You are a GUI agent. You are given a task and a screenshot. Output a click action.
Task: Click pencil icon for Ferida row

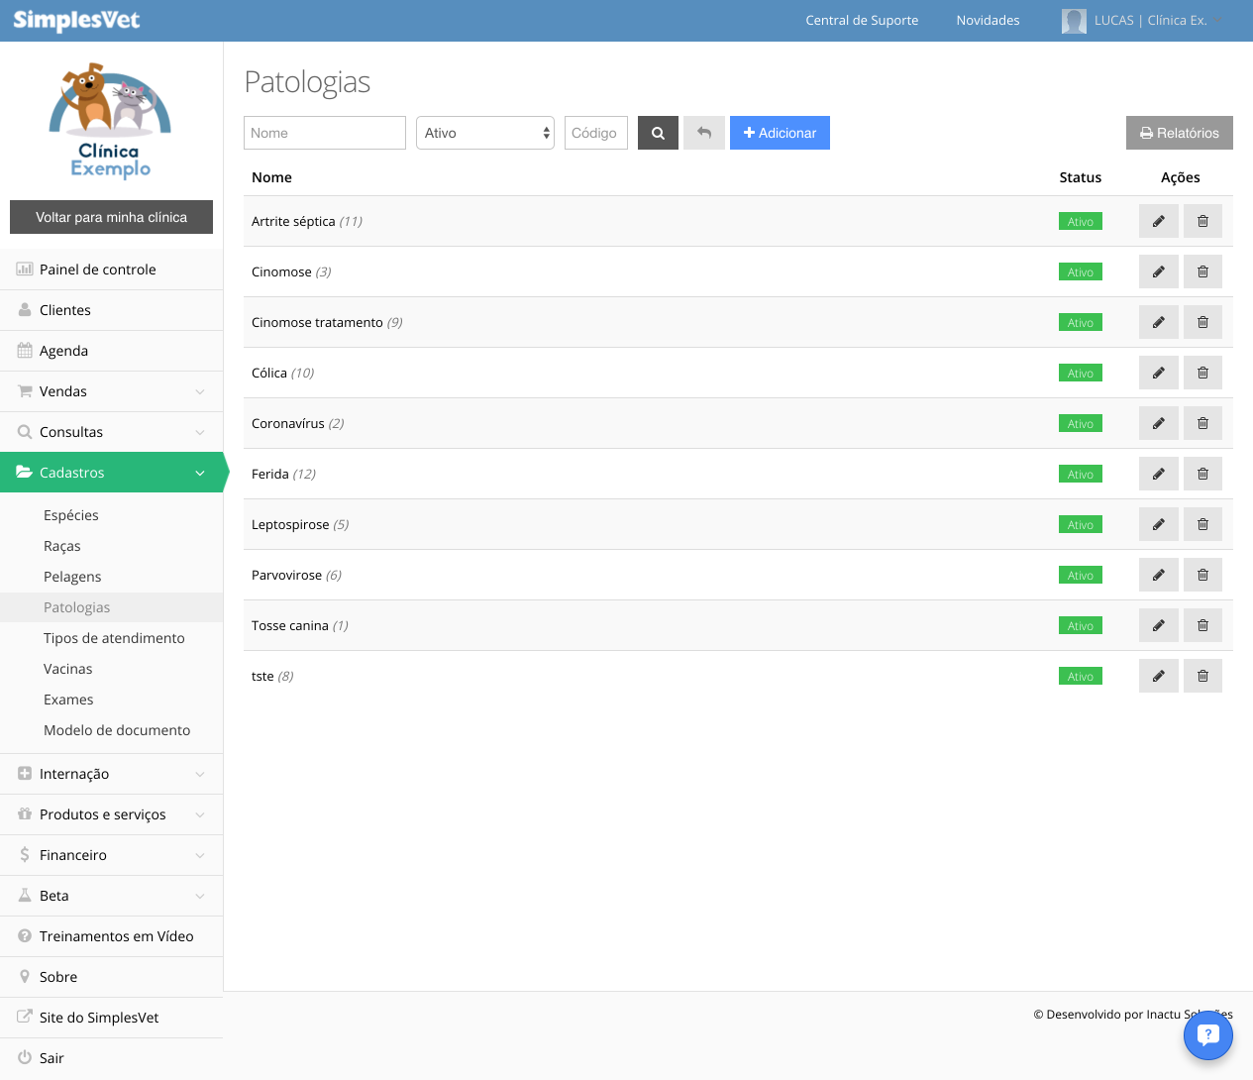1158,474
